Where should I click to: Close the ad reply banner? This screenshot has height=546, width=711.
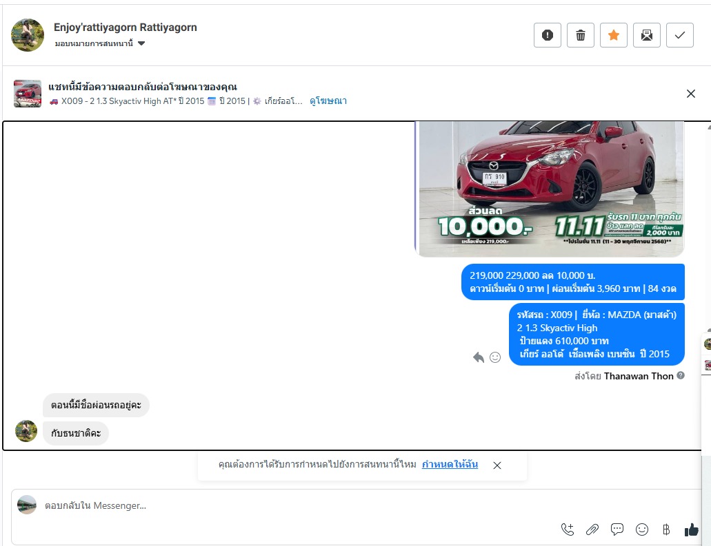point(690,94)
